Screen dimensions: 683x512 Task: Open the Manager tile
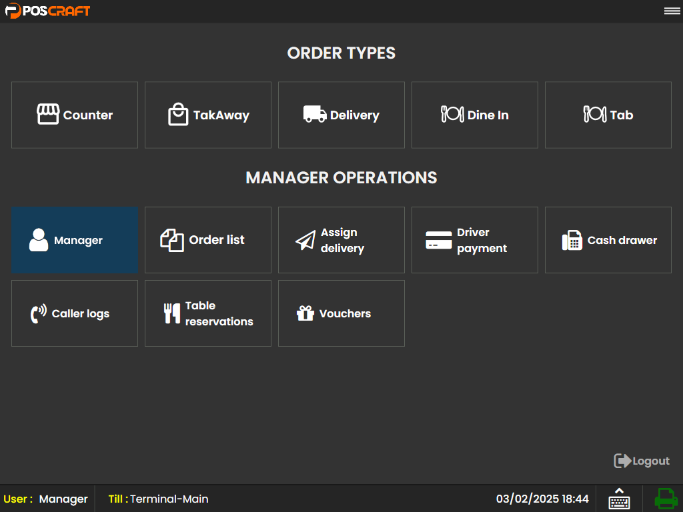coord(75,240)
